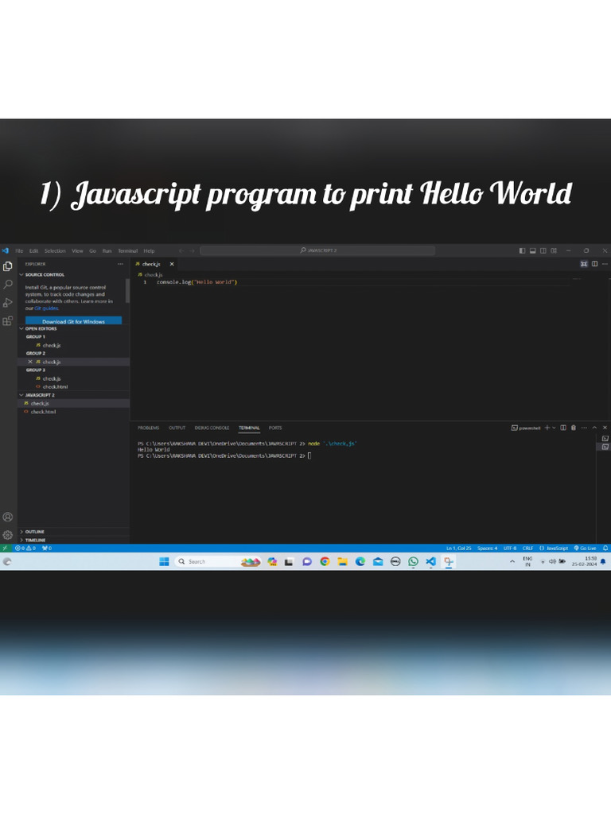Open the Terminal menu
Viewport: 611px width, 814px height.
coord(128,250)
